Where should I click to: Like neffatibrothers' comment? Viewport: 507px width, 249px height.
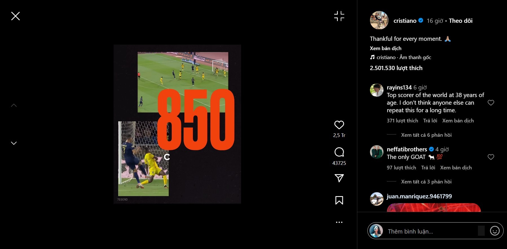pos(491,157)
